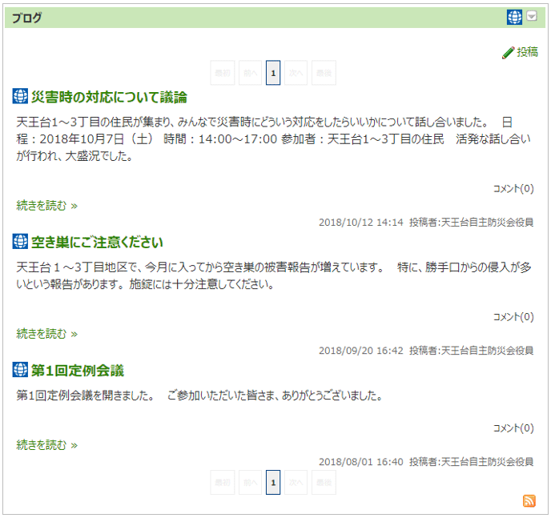Open the post titled 空き巣にご注意ください
Screen dimensions: 551x518
point(97,242)
